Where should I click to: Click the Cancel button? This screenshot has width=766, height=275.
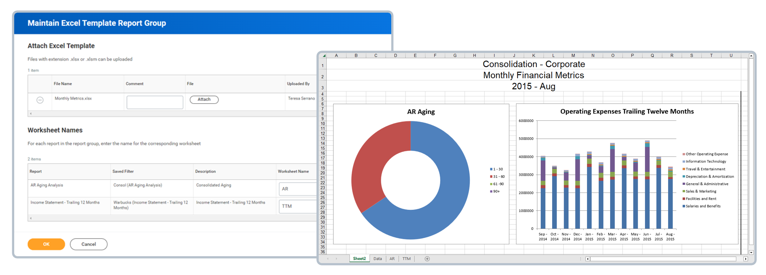click(x=89, y=244)
